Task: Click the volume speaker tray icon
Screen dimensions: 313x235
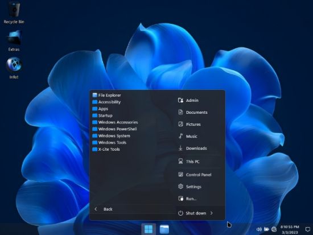Action: pyautogui.click(x=259, y=229)
